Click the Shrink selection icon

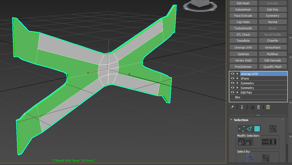coord(249,142)
